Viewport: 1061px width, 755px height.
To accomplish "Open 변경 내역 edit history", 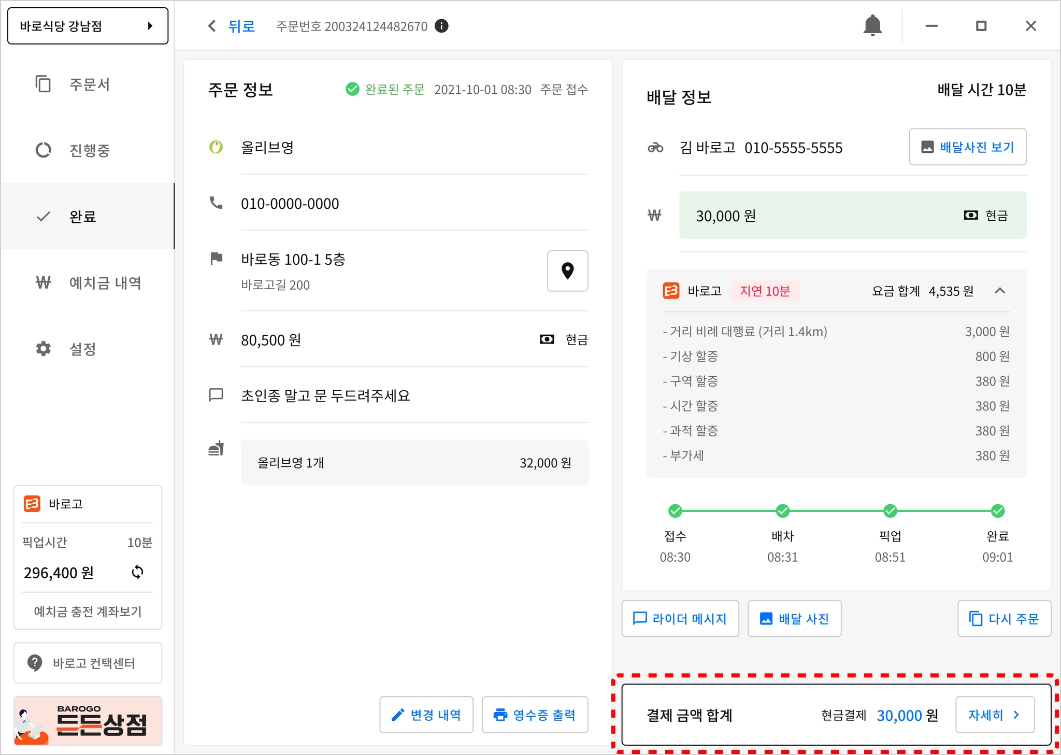I will coord(426,715).
